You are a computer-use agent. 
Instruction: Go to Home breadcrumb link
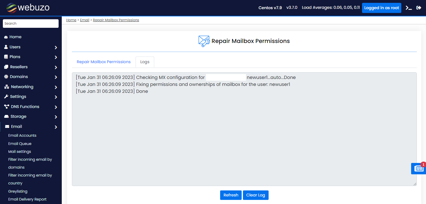71,20
